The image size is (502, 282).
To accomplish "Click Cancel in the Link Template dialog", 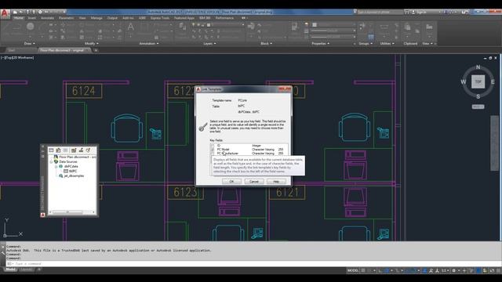I will coord(254,182).
